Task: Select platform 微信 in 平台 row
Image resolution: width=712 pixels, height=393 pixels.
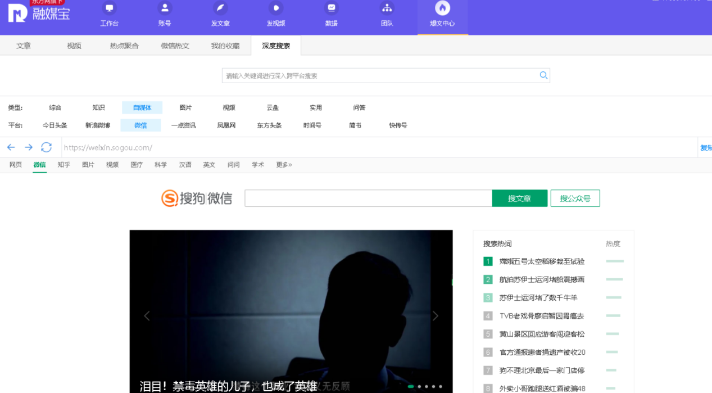Action: click(140, 125)
